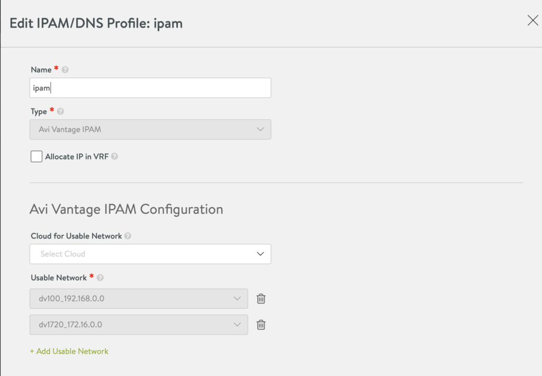Click the Edit IPAM/DNS Profile title text
The height and width of the screenshot is (376, 542).
click(96, 23)
